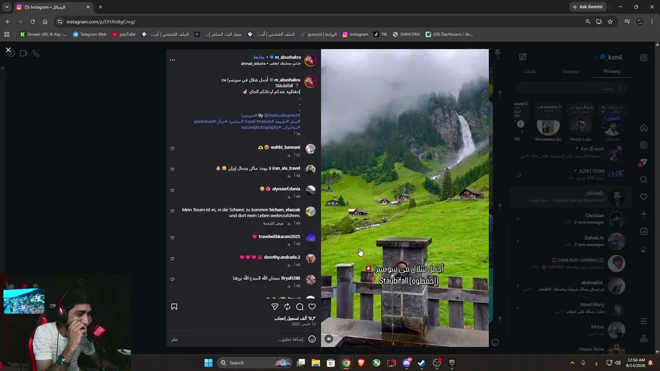Switch to the Primary inbox tab
The image size is (660, 371).
pyautogui.click(x=612, y=71)
